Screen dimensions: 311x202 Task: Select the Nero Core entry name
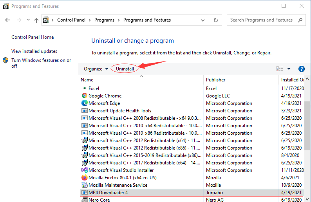99,200
